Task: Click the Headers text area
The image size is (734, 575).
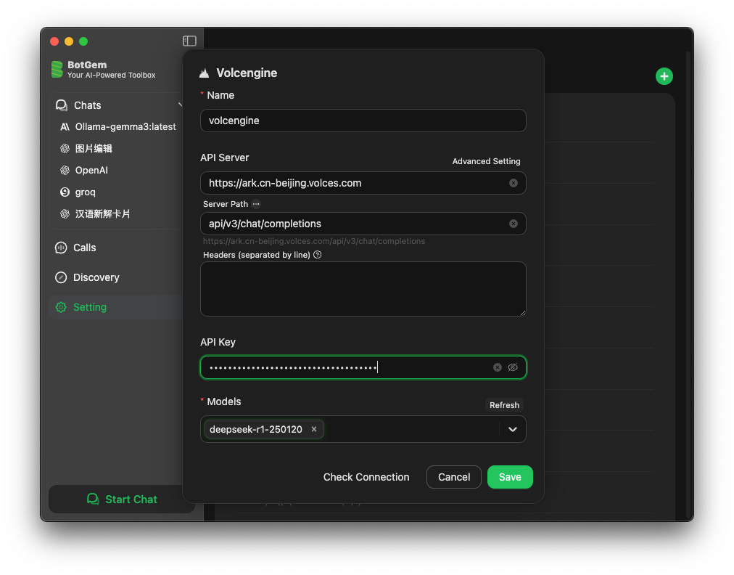Action: (x=363, y=289)
